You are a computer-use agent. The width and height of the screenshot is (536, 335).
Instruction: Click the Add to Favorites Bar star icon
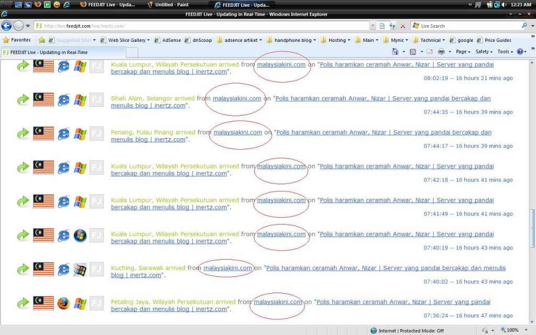42,40
